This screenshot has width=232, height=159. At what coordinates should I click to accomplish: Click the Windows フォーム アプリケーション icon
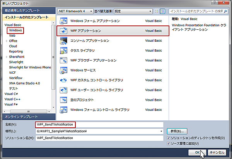(x=64, y=21)
